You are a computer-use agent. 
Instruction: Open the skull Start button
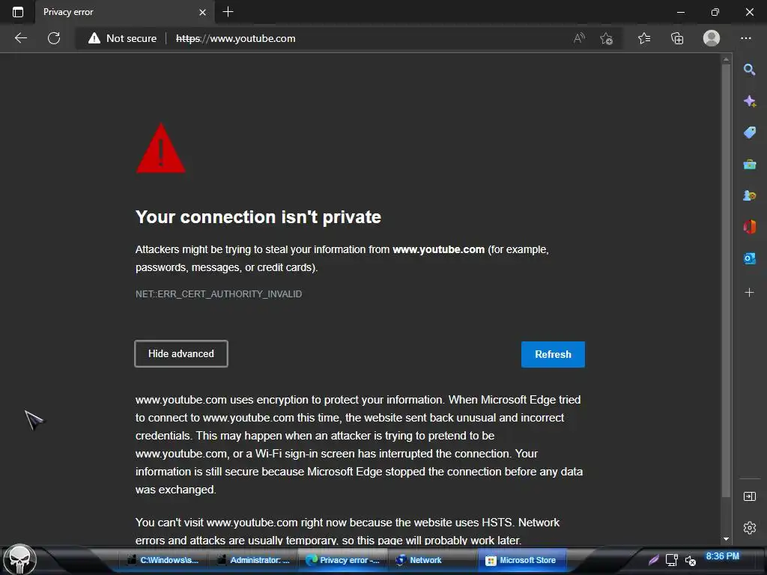coord(19,560)
